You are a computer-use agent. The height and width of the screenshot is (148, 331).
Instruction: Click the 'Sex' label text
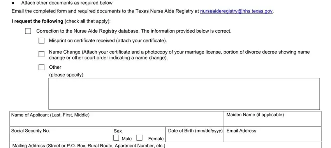coord(118,131)
